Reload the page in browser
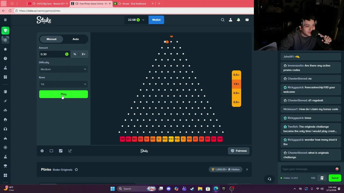 [10, 11]
